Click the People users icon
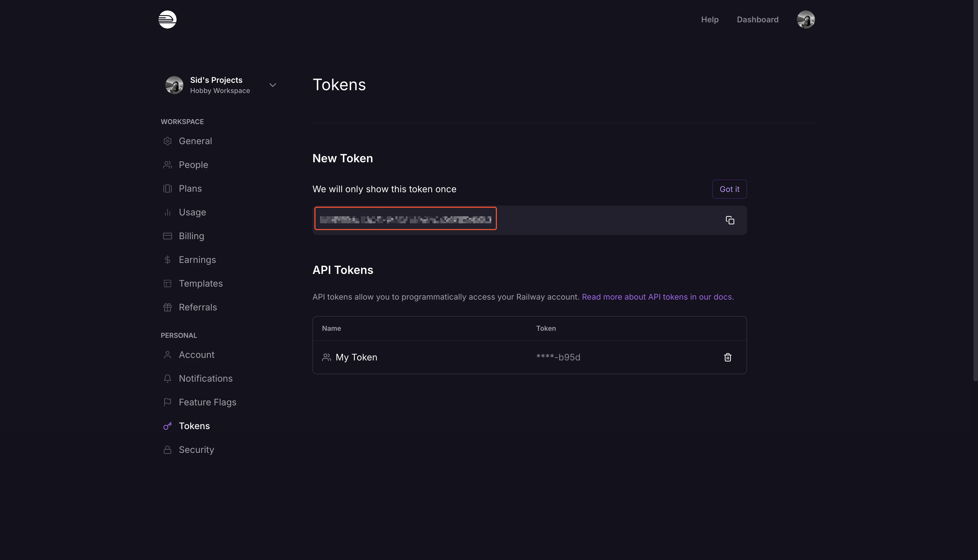The image size is (978, 560). point(167,165)
